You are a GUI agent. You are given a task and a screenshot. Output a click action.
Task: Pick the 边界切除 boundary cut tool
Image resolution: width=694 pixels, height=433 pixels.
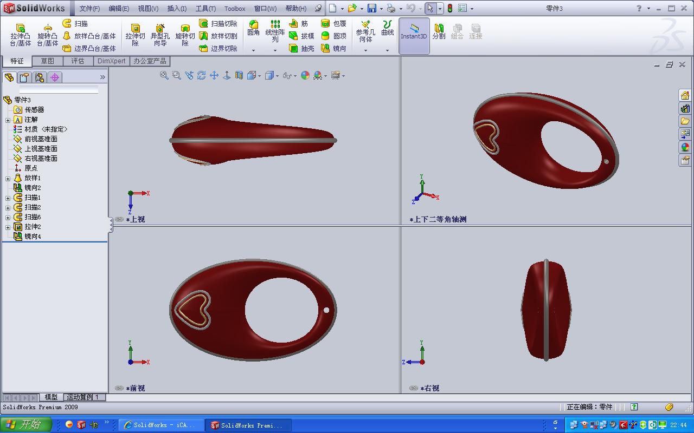coord(218,48)
